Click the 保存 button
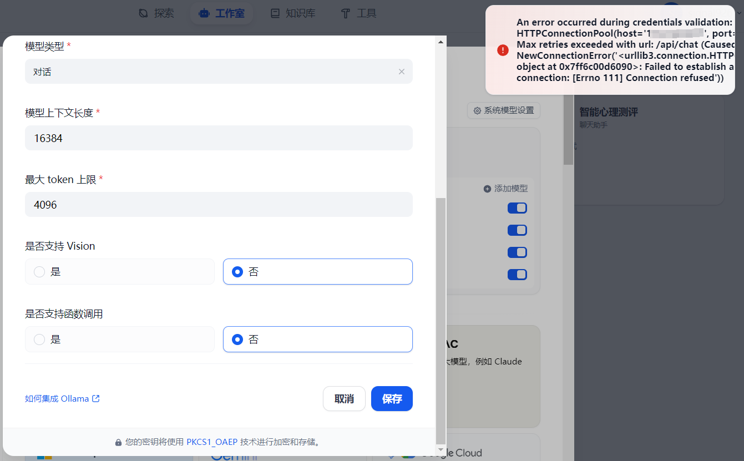 click(392, 399)
